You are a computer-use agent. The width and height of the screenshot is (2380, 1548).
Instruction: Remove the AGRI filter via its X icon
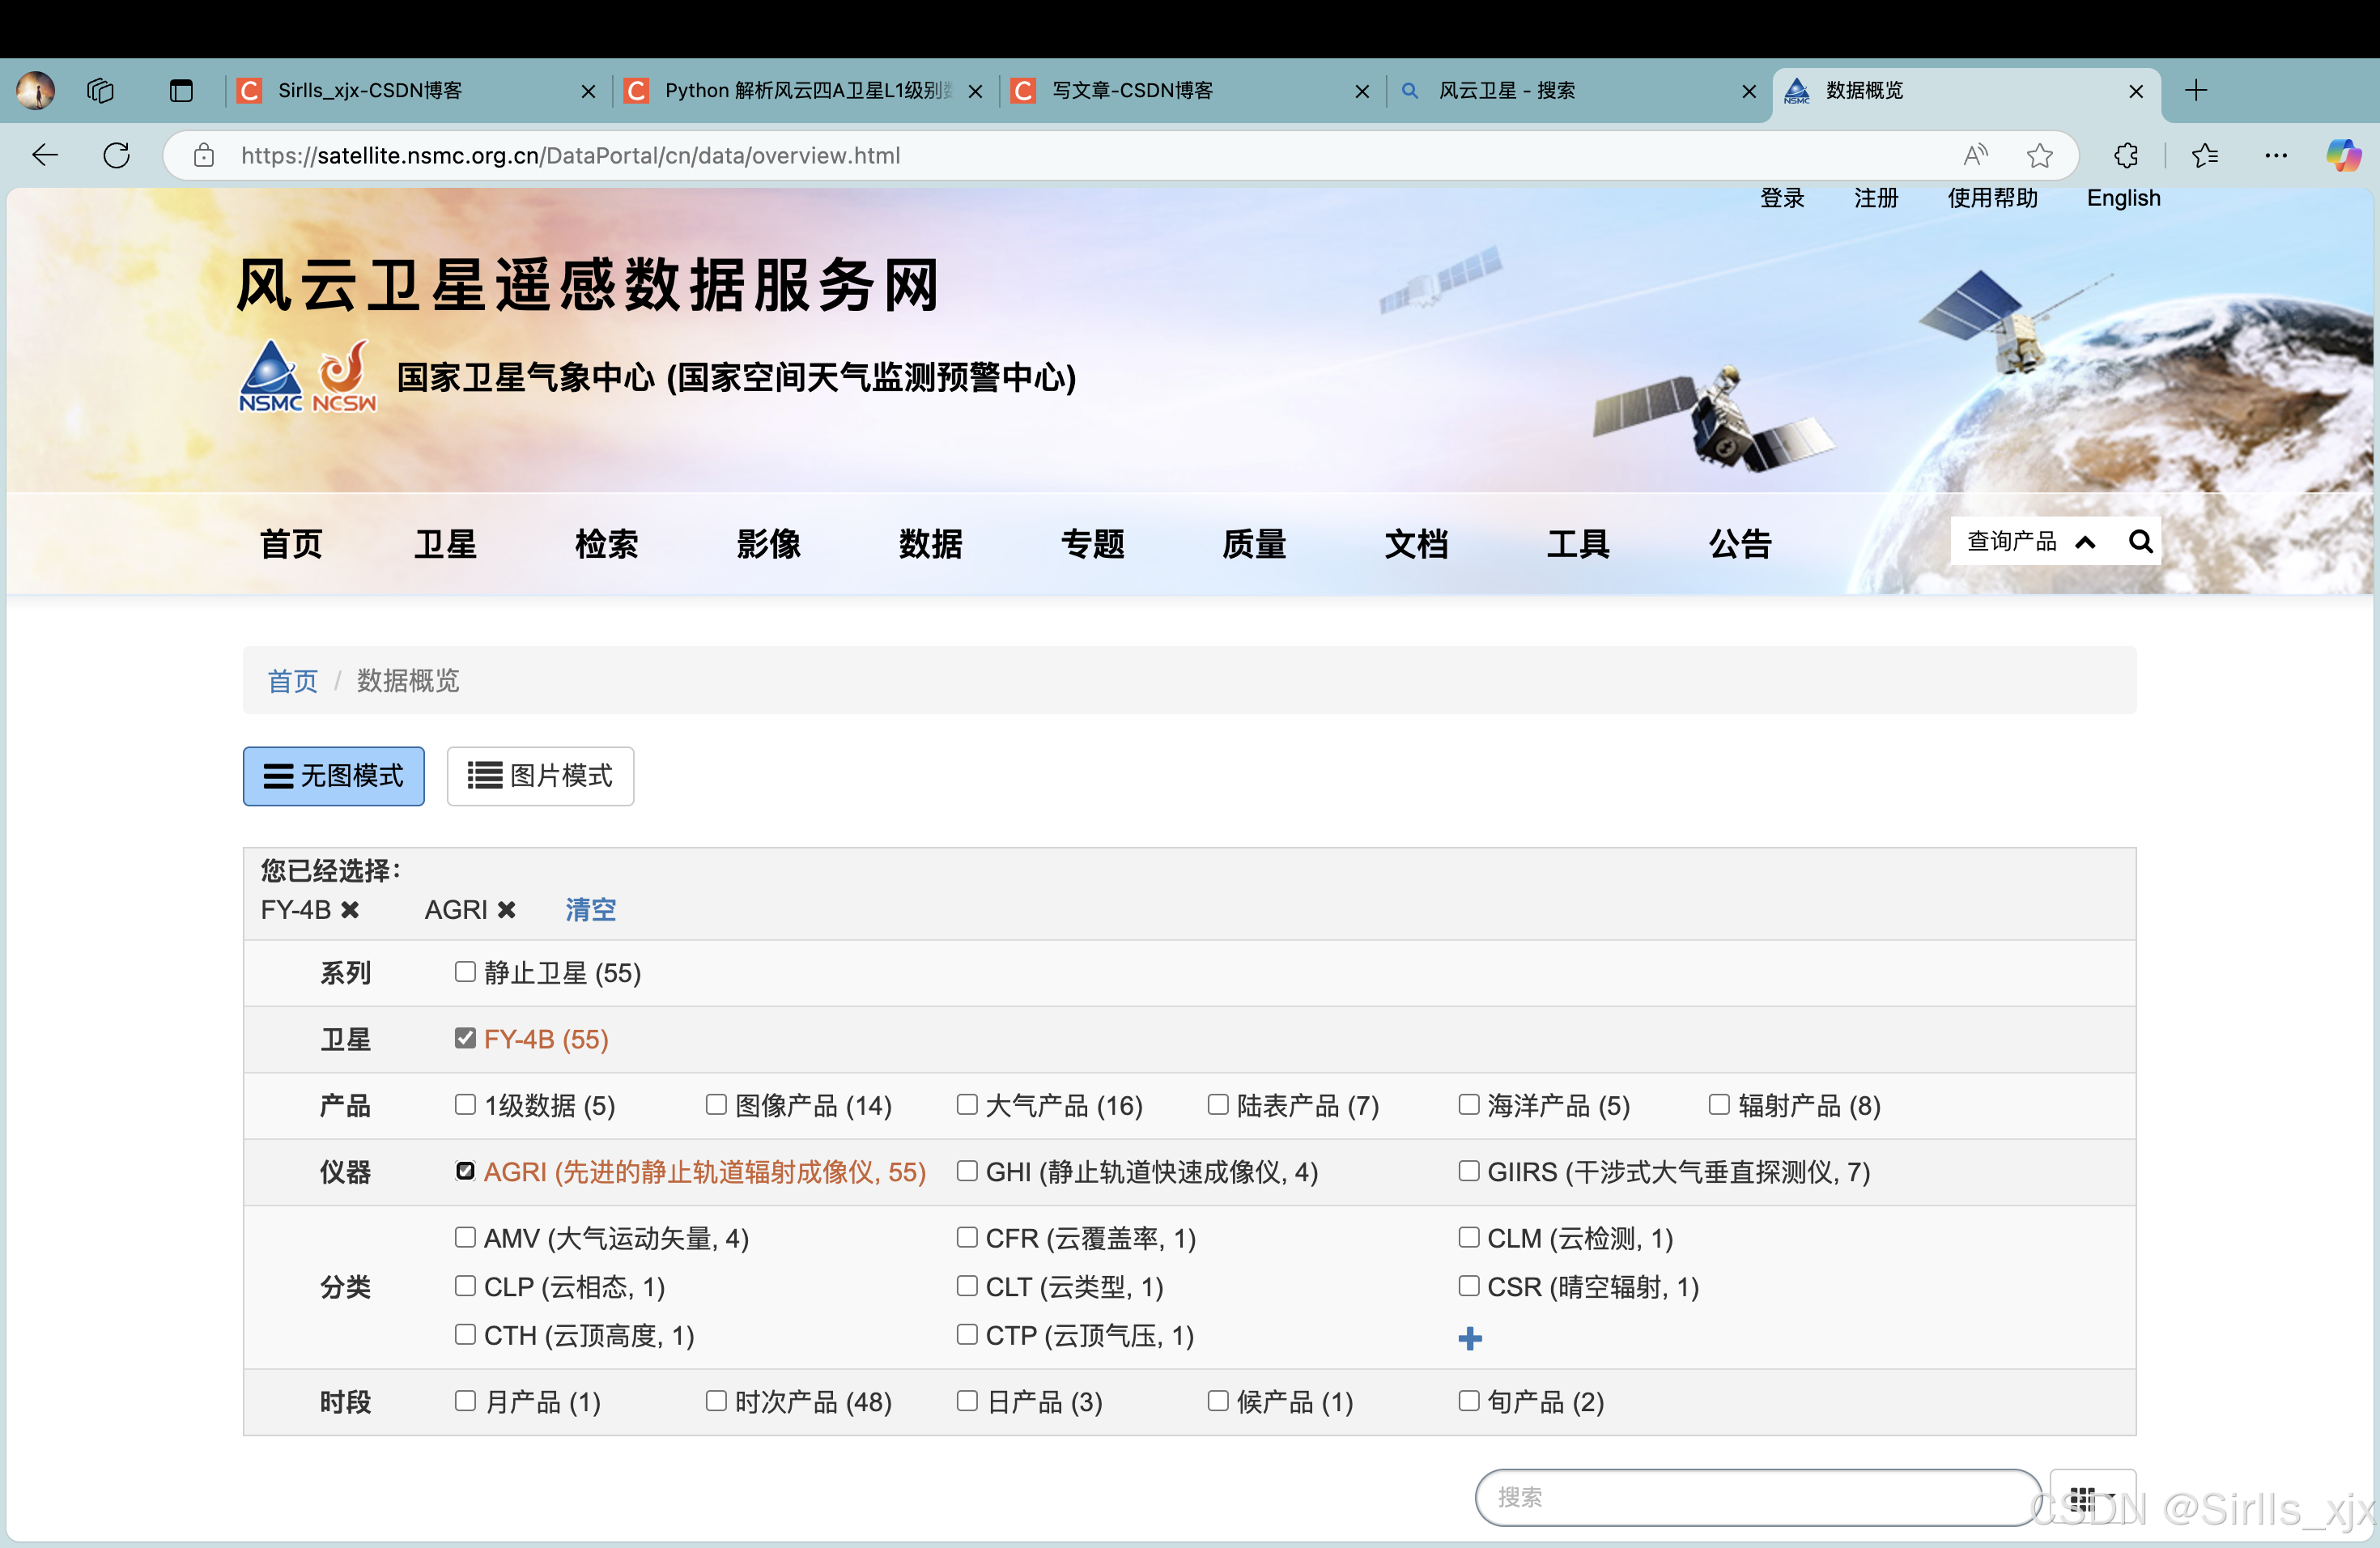[x=507, y=910]
